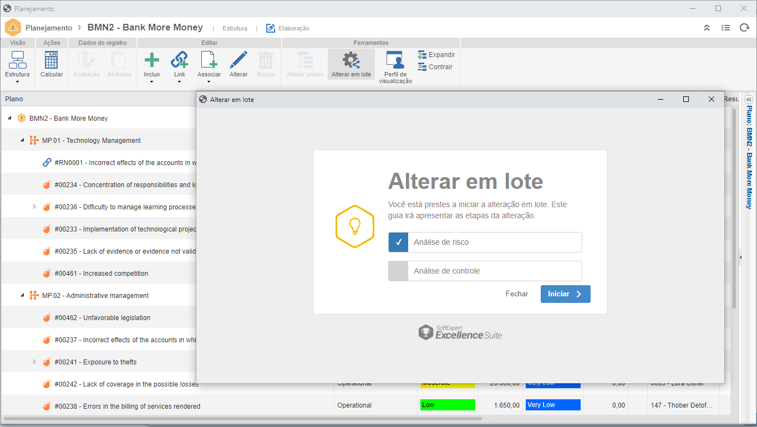
Task: Click the Excluir trash icon
Action: tap(266, 60)
